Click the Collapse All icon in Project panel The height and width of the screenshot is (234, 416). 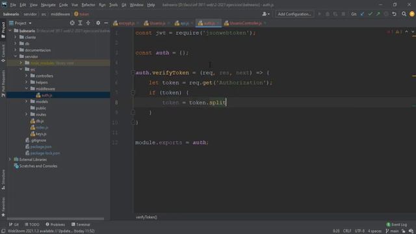(88, 23)
